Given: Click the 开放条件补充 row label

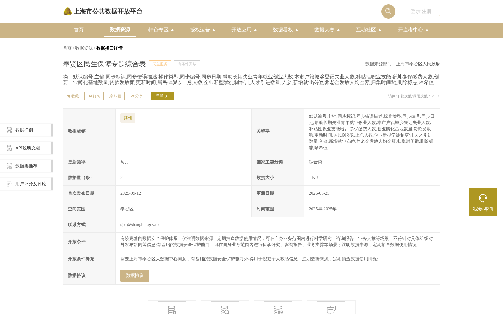Looking at the screenshot, I should coord(81,259).
